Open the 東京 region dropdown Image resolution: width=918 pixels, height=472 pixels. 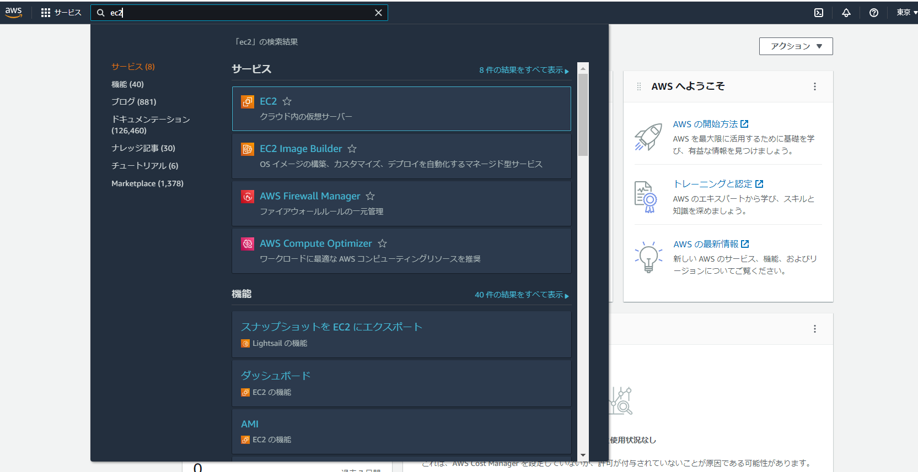coord(906,13)
